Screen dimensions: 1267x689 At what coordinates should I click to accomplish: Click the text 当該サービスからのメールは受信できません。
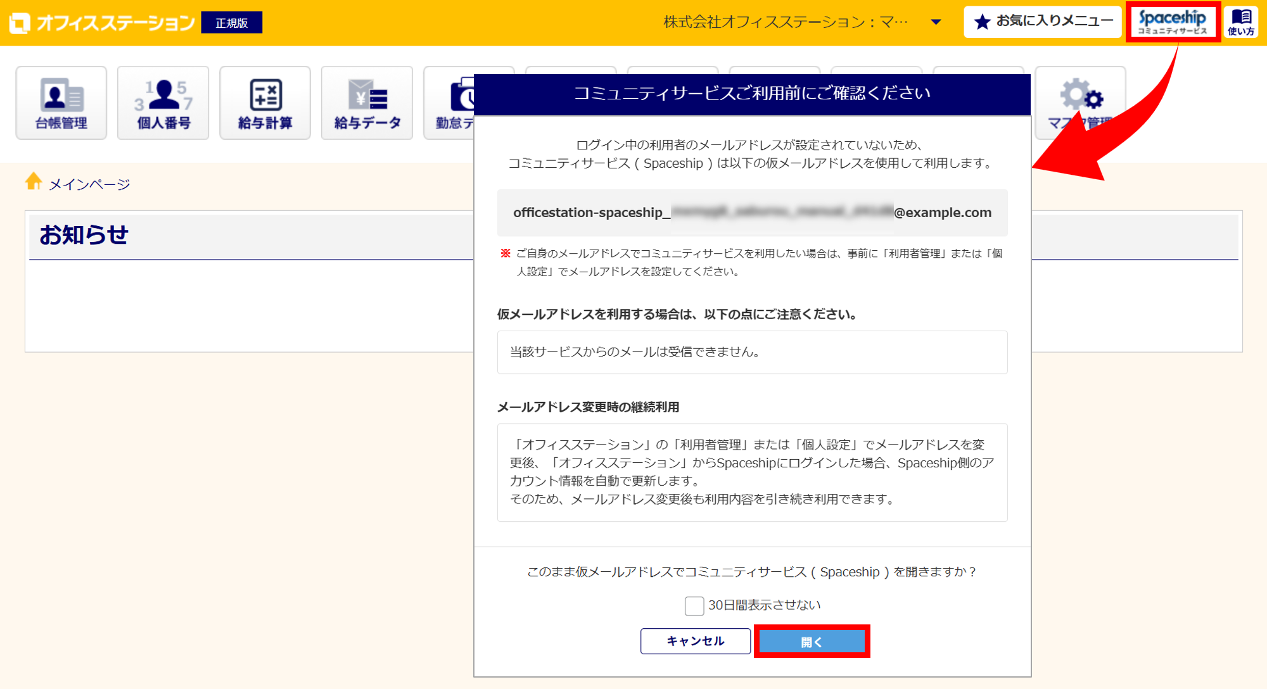635,352
